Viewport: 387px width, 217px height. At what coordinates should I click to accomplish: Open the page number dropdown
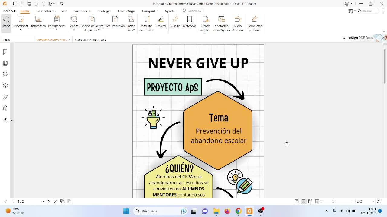pos(43,201)
